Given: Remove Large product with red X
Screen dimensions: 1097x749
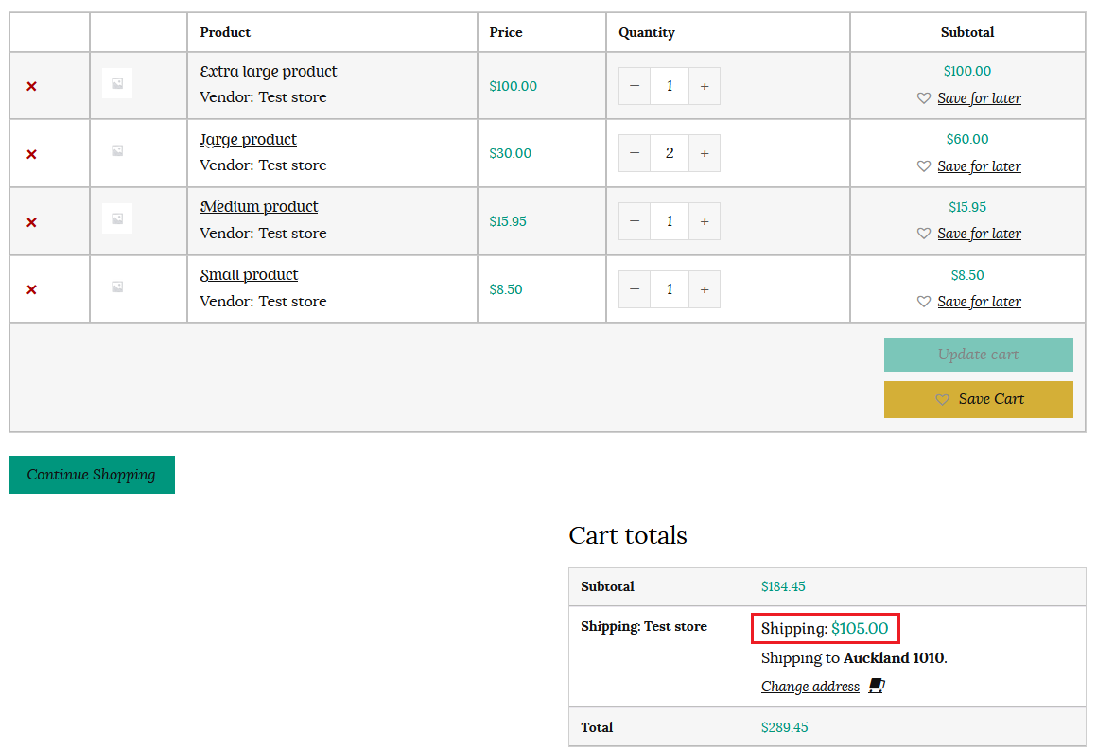Looking at the screenshot, I should 31,154.
